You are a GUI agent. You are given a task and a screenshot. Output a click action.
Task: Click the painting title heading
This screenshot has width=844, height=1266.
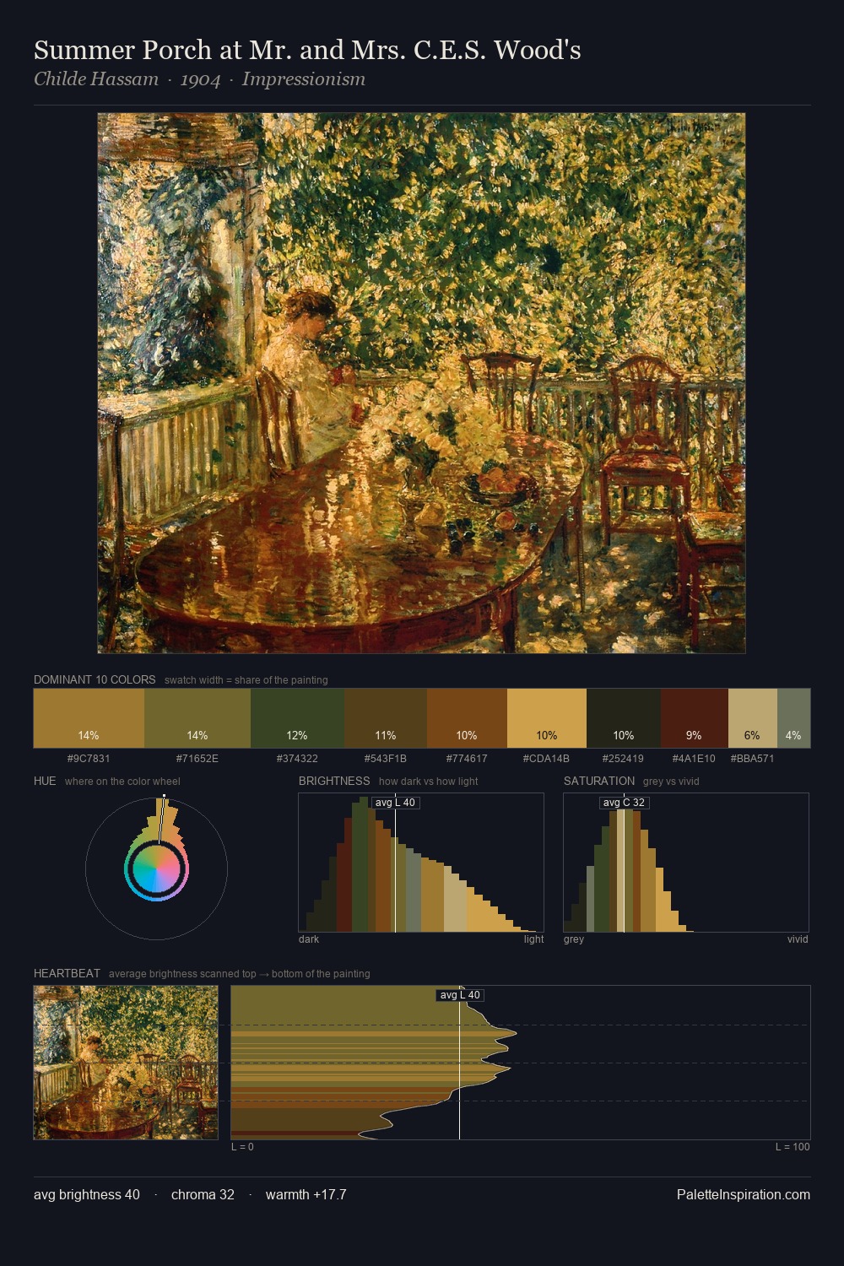click(307, 50)
